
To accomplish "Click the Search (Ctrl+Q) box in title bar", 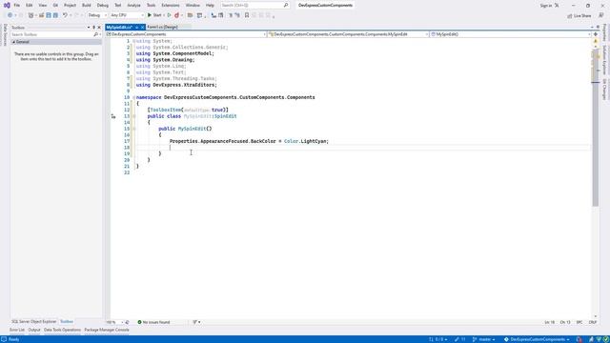I will click(254, 6).
